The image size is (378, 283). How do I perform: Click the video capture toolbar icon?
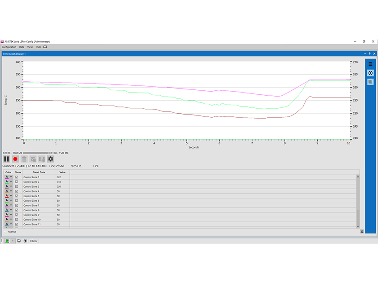pos(41,159)
